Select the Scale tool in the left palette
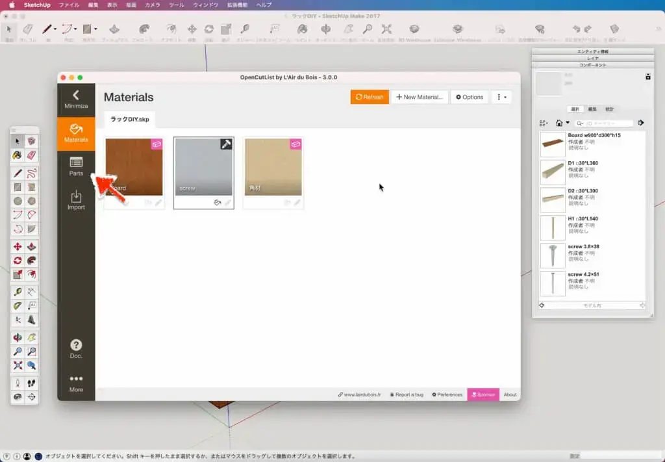This screenshot has width=665, height=462. click(x=18, y=274)
